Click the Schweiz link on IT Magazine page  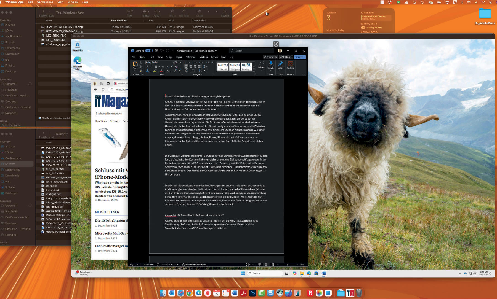click(115, 121)
